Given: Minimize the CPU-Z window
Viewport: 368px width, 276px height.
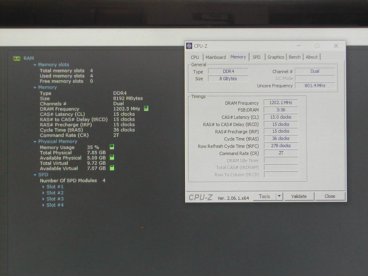Looking at the screenshot, I should pyautogui.click(x=298, y=46).
